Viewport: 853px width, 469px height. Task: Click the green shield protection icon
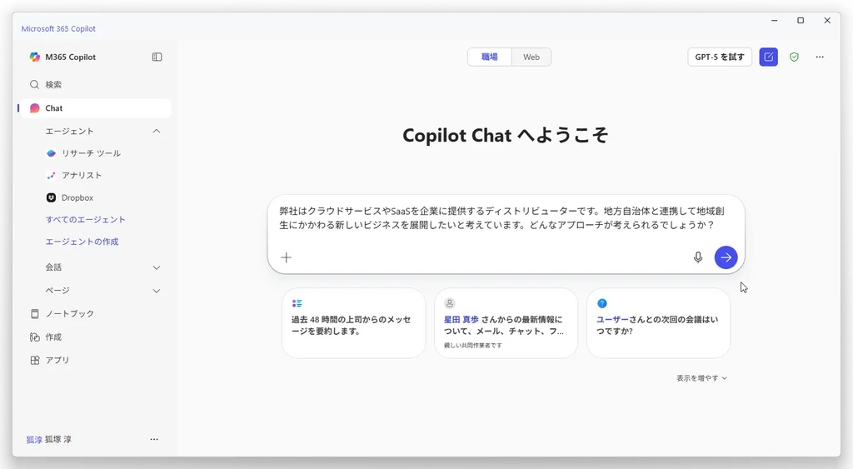pos(794,57)
